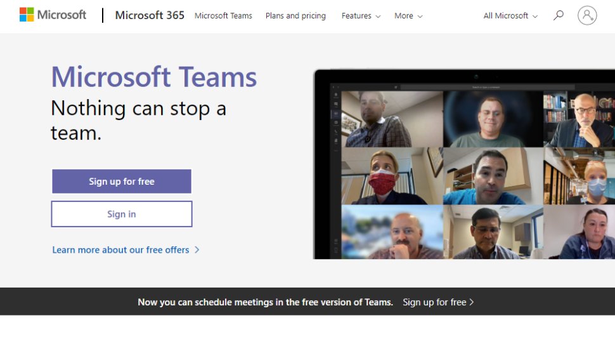Go to Microsoft Teams nav item

[223, 16]
